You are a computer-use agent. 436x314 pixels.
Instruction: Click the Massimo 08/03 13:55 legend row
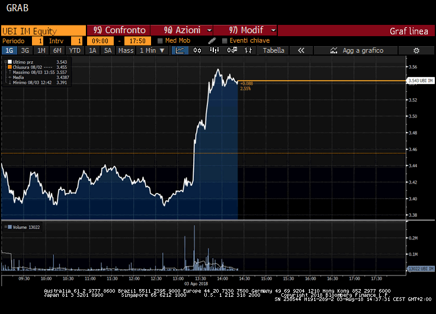click(38, 72)
